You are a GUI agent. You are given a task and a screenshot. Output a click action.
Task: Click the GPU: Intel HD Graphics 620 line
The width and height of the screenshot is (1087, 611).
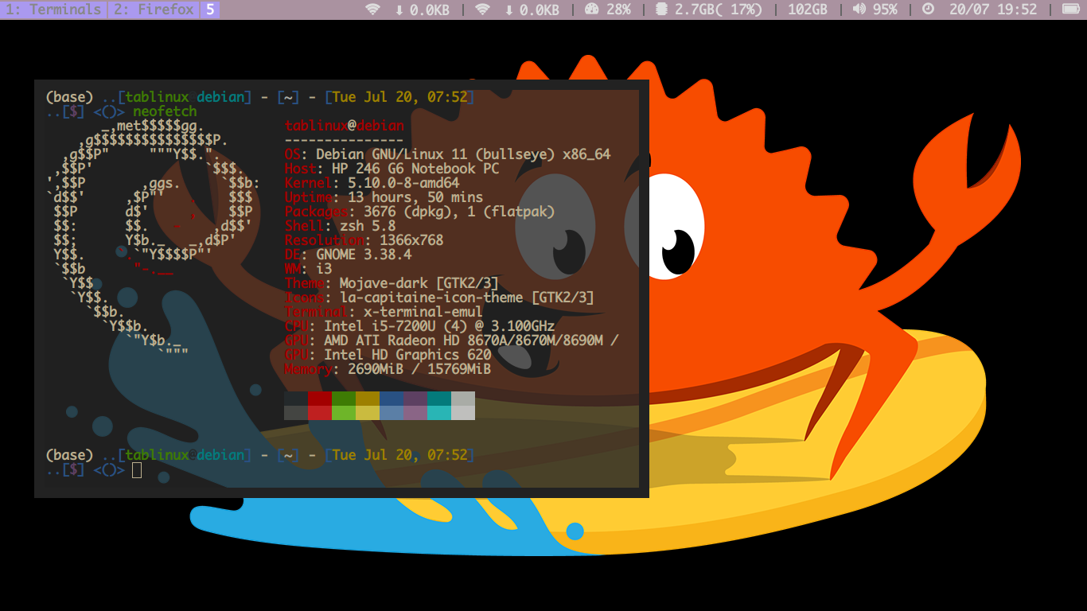[x=388, y=355]
